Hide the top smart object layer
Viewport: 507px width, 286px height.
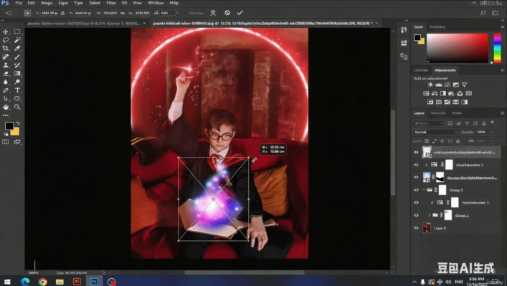(x=416, y=152)
